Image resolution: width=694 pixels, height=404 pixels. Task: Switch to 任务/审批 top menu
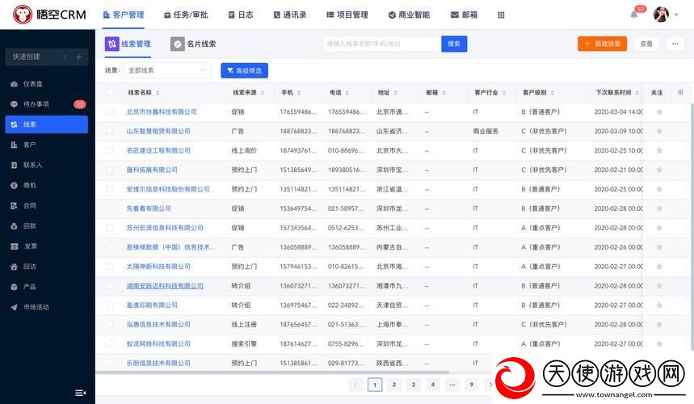[186, 15]
